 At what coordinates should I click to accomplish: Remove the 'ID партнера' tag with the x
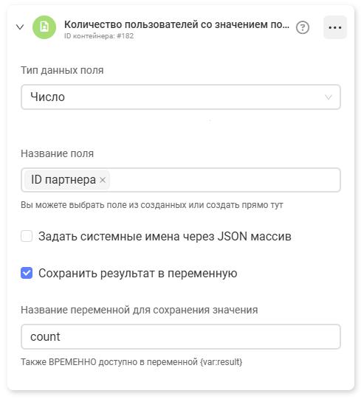click(x=103, y=180)
